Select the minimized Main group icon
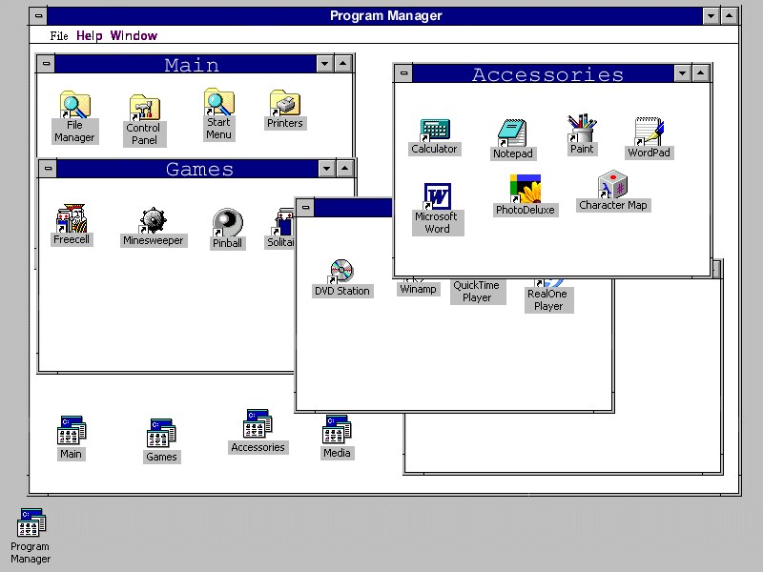Viewport: 763px width, 572px height. pos(71,438)
